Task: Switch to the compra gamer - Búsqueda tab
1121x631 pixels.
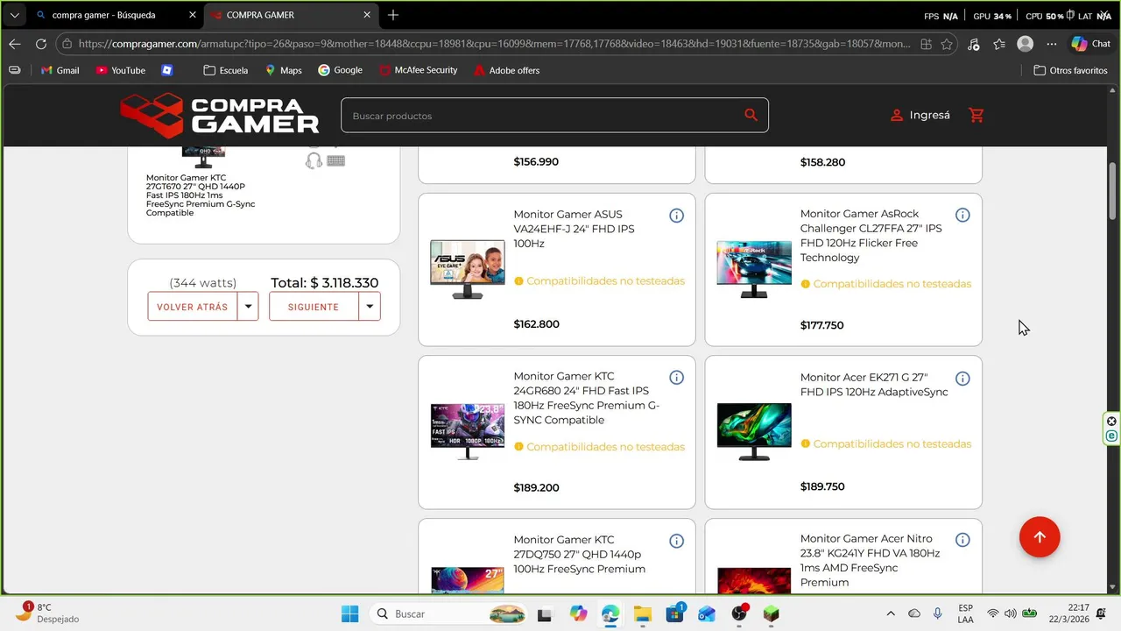Action: tap(115, 15)
